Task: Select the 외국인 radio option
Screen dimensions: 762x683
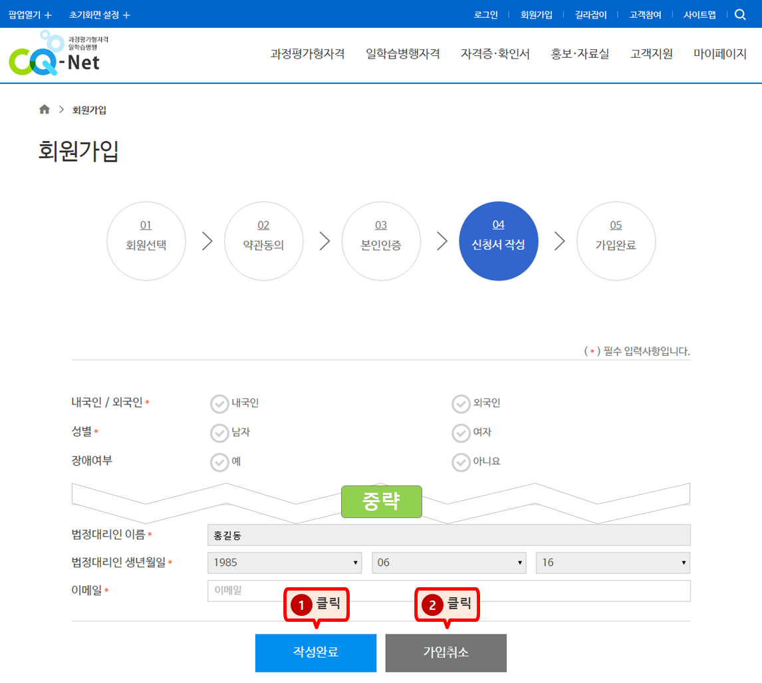Action: click(x=461, y=404)
